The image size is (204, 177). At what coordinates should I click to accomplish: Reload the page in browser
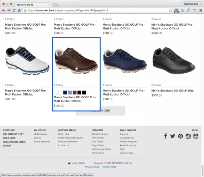(14, 10)
